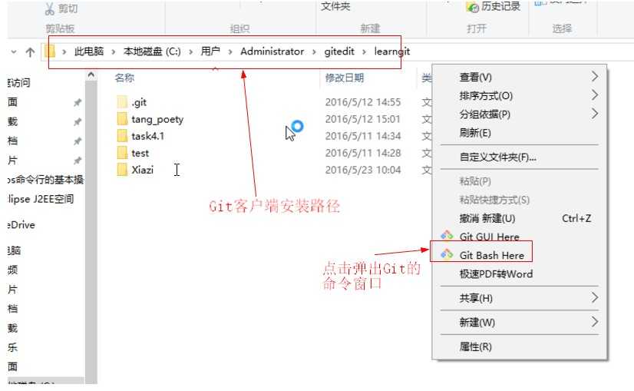Click gitedit breadcrumb
Image resolution: width=634 pixels, height=391 pixels.
pos(339,51)
